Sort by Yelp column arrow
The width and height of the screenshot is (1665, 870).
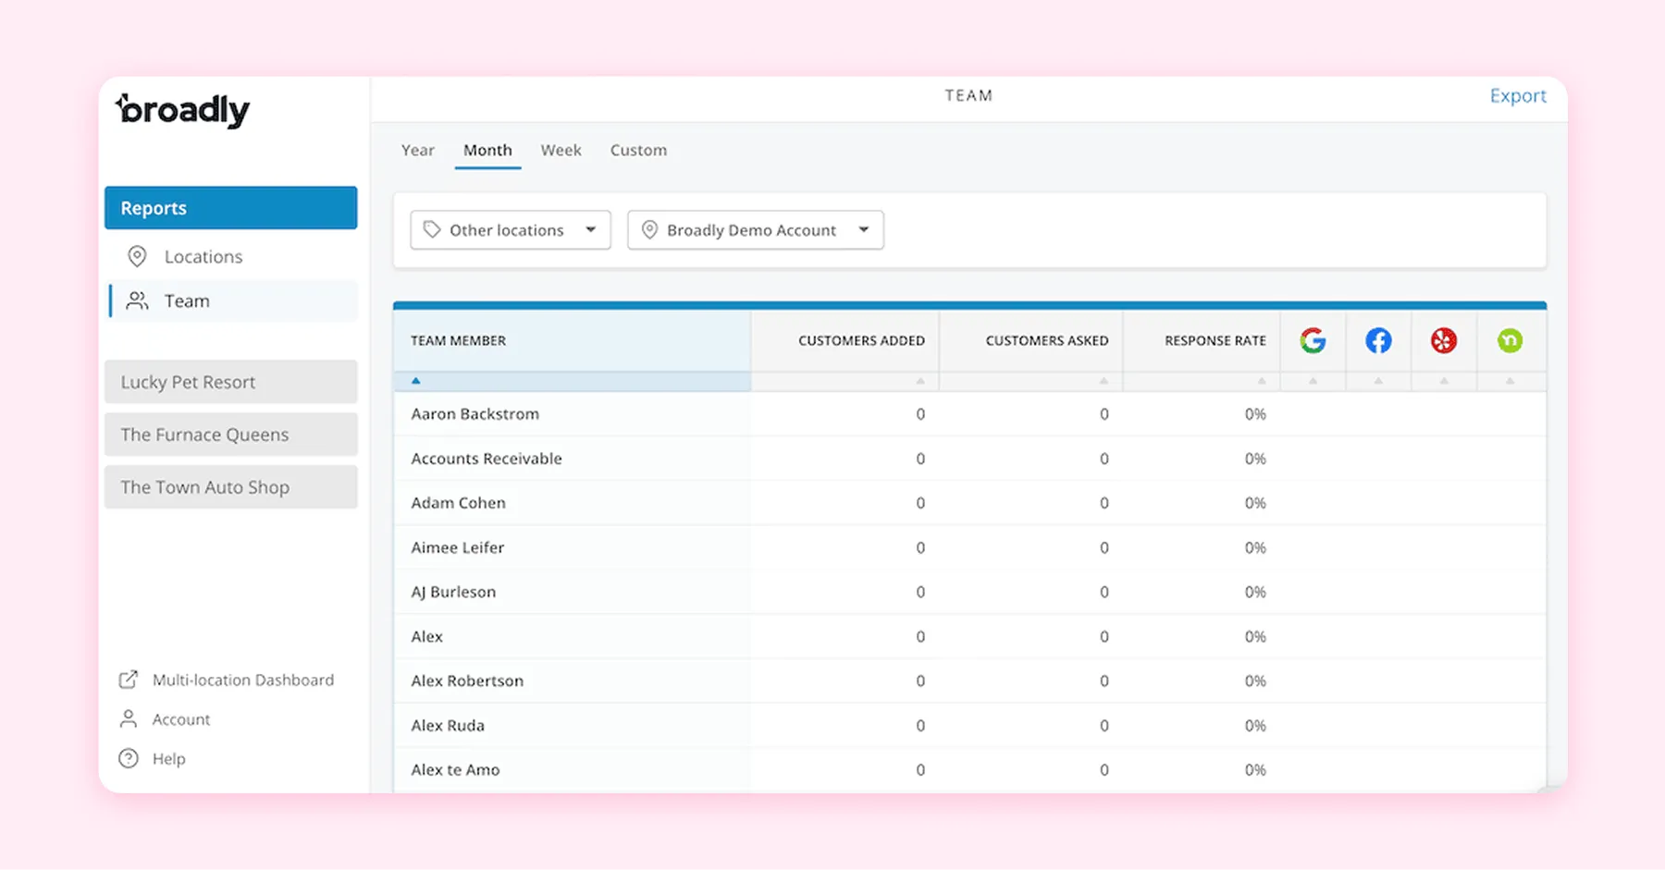1444,381
